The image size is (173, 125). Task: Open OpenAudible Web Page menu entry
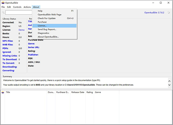(x=54, y=14)
